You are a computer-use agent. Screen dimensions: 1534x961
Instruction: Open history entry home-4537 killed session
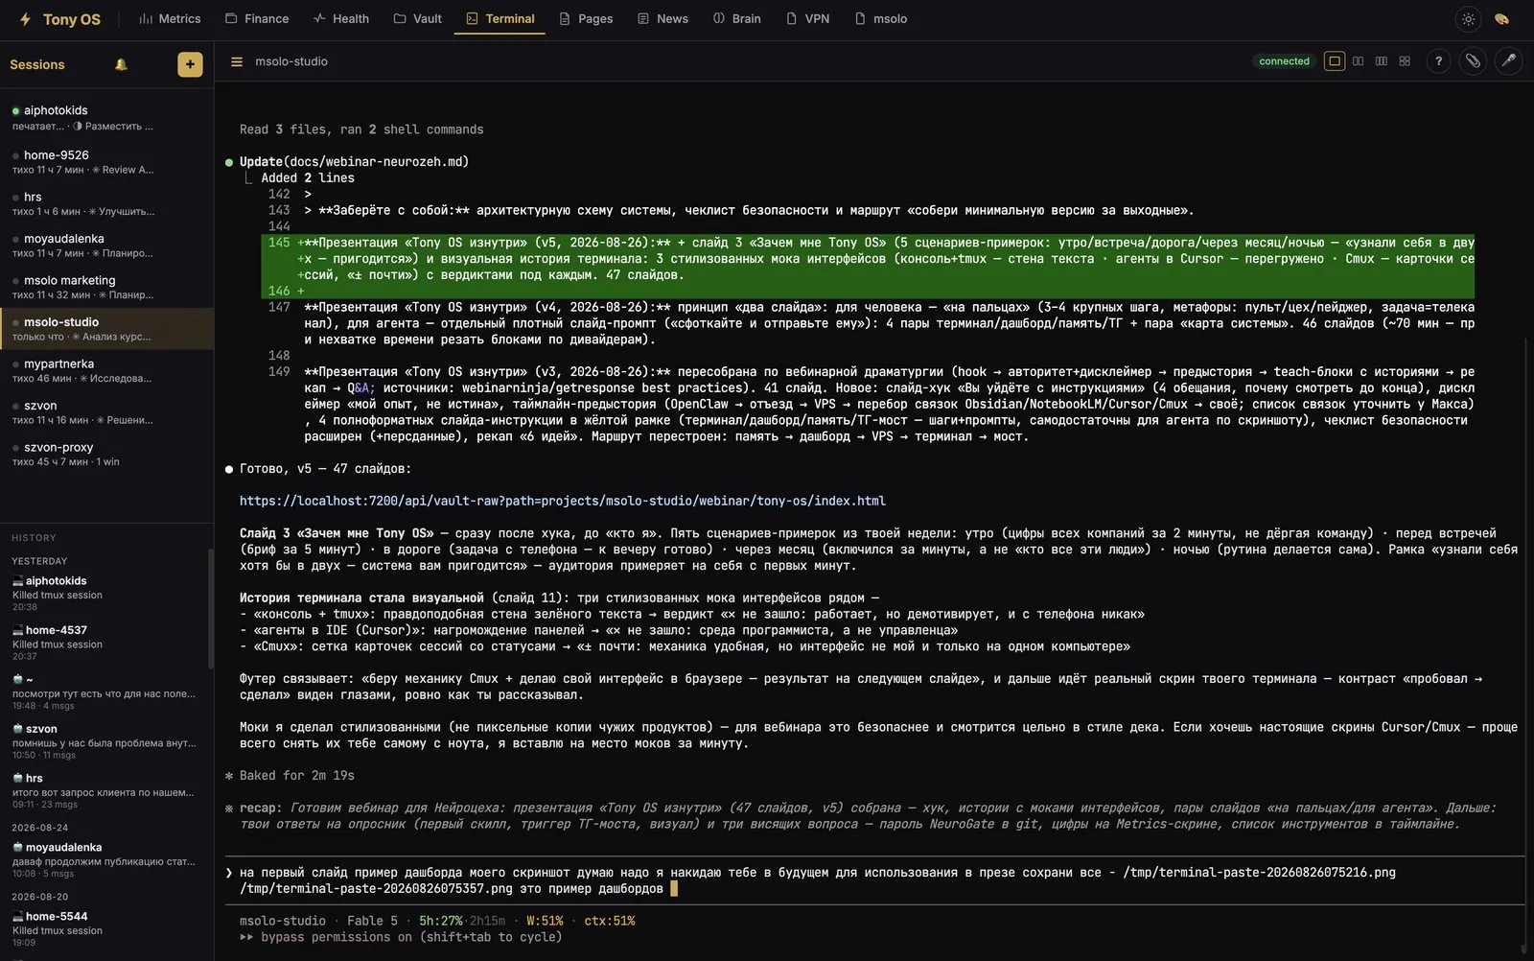[104, 643]
